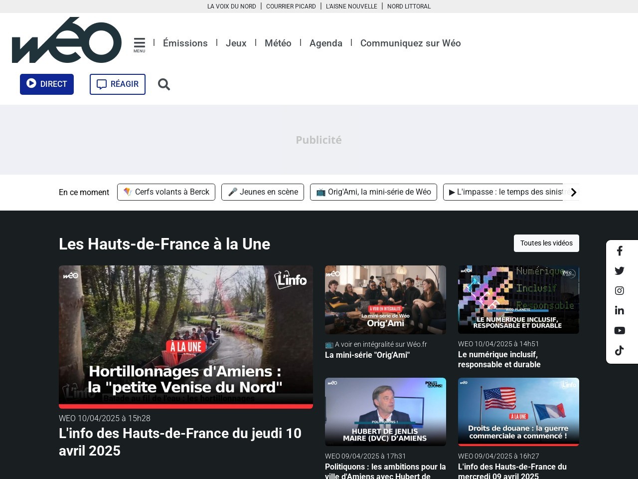Open Wéo's Instagram page icon

[x=620, y=291]
